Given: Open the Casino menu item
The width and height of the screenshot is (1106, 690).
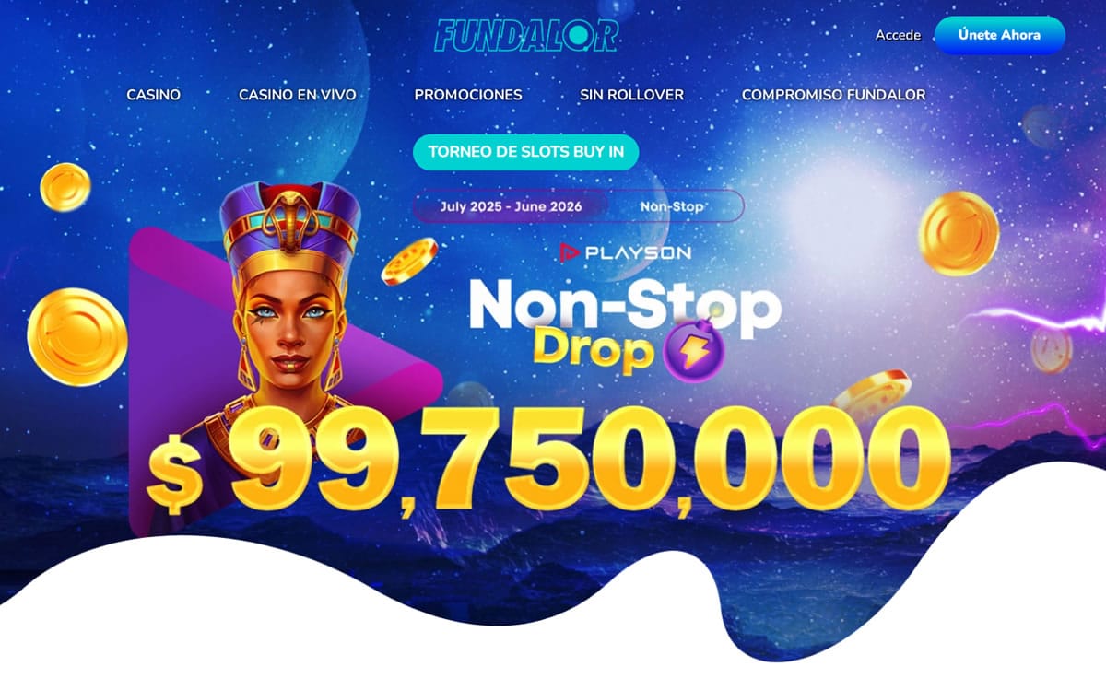Looking at the screenshot, I should [x=153, y=95].
